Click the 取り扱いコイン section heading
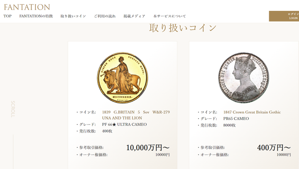 (x=183, y=28)
